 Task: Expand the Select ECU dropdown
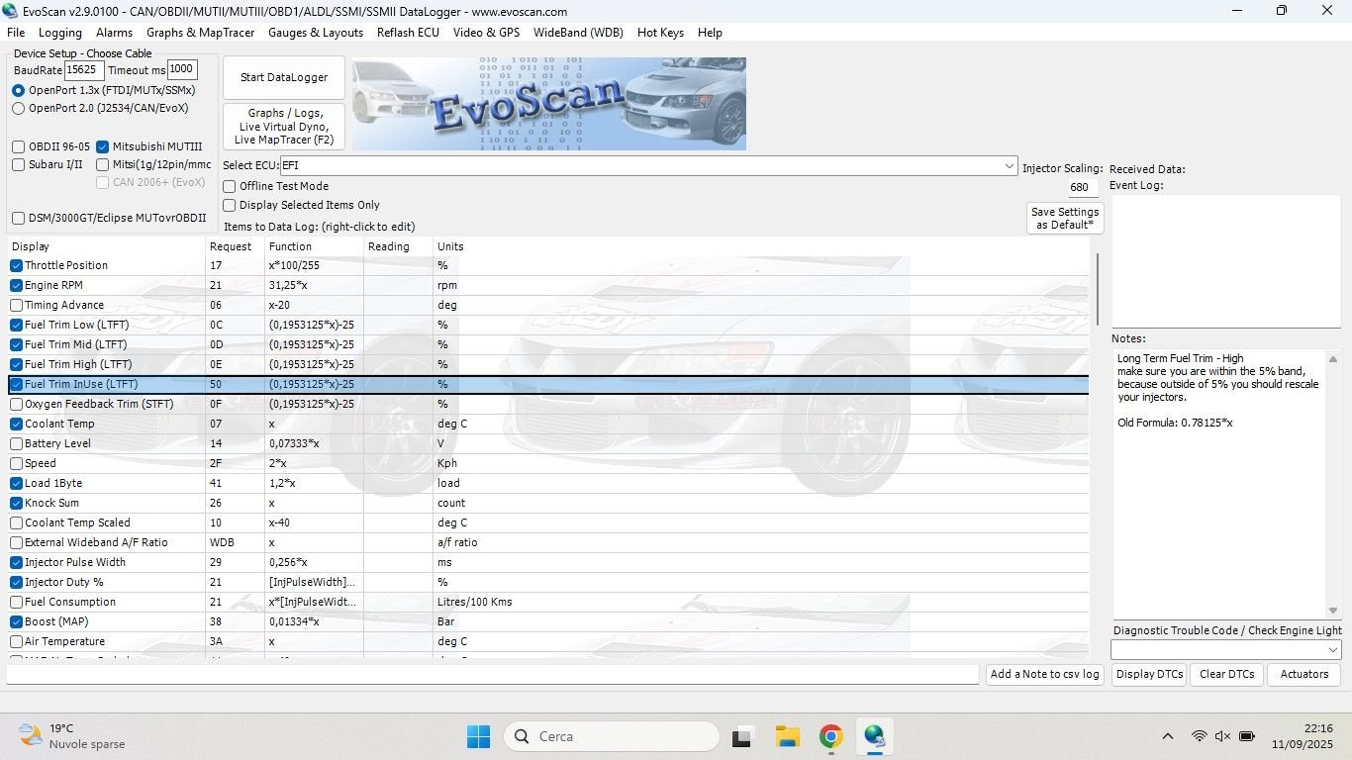1009,165
